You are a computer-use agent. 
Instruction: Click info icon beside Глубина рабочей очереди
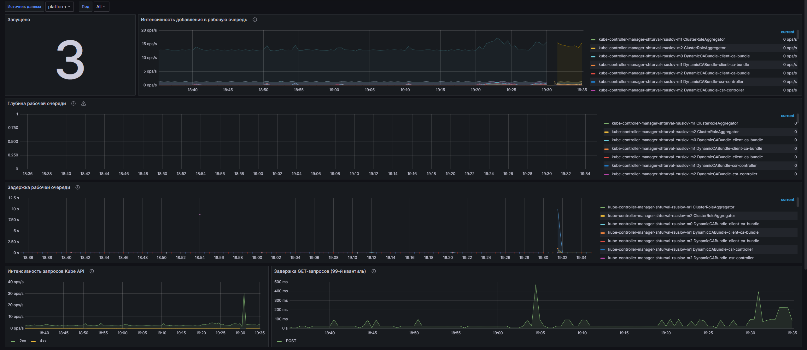tap(73, 103)
